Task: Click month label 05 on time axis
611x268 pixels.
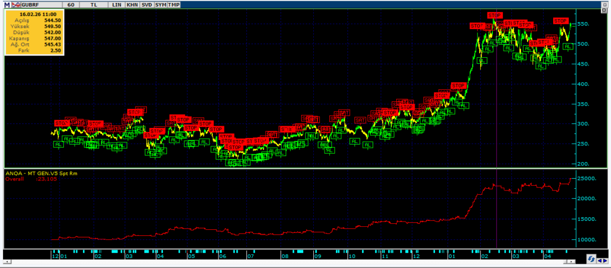Action: tap(191, 257)
